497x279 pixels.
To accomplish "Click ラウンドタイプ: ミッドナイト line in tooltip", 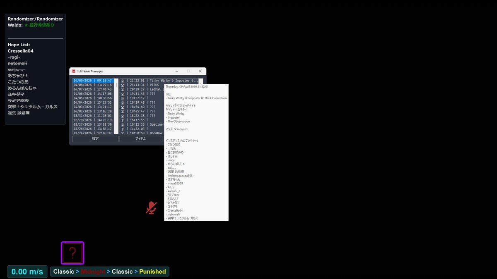I will 181,106.
